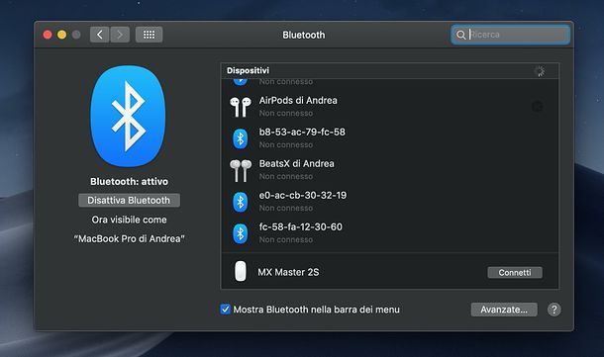The width and height of the screenshot is (604, 357).
Task: Open Avanzate... settings
Action: coord(504,310)
